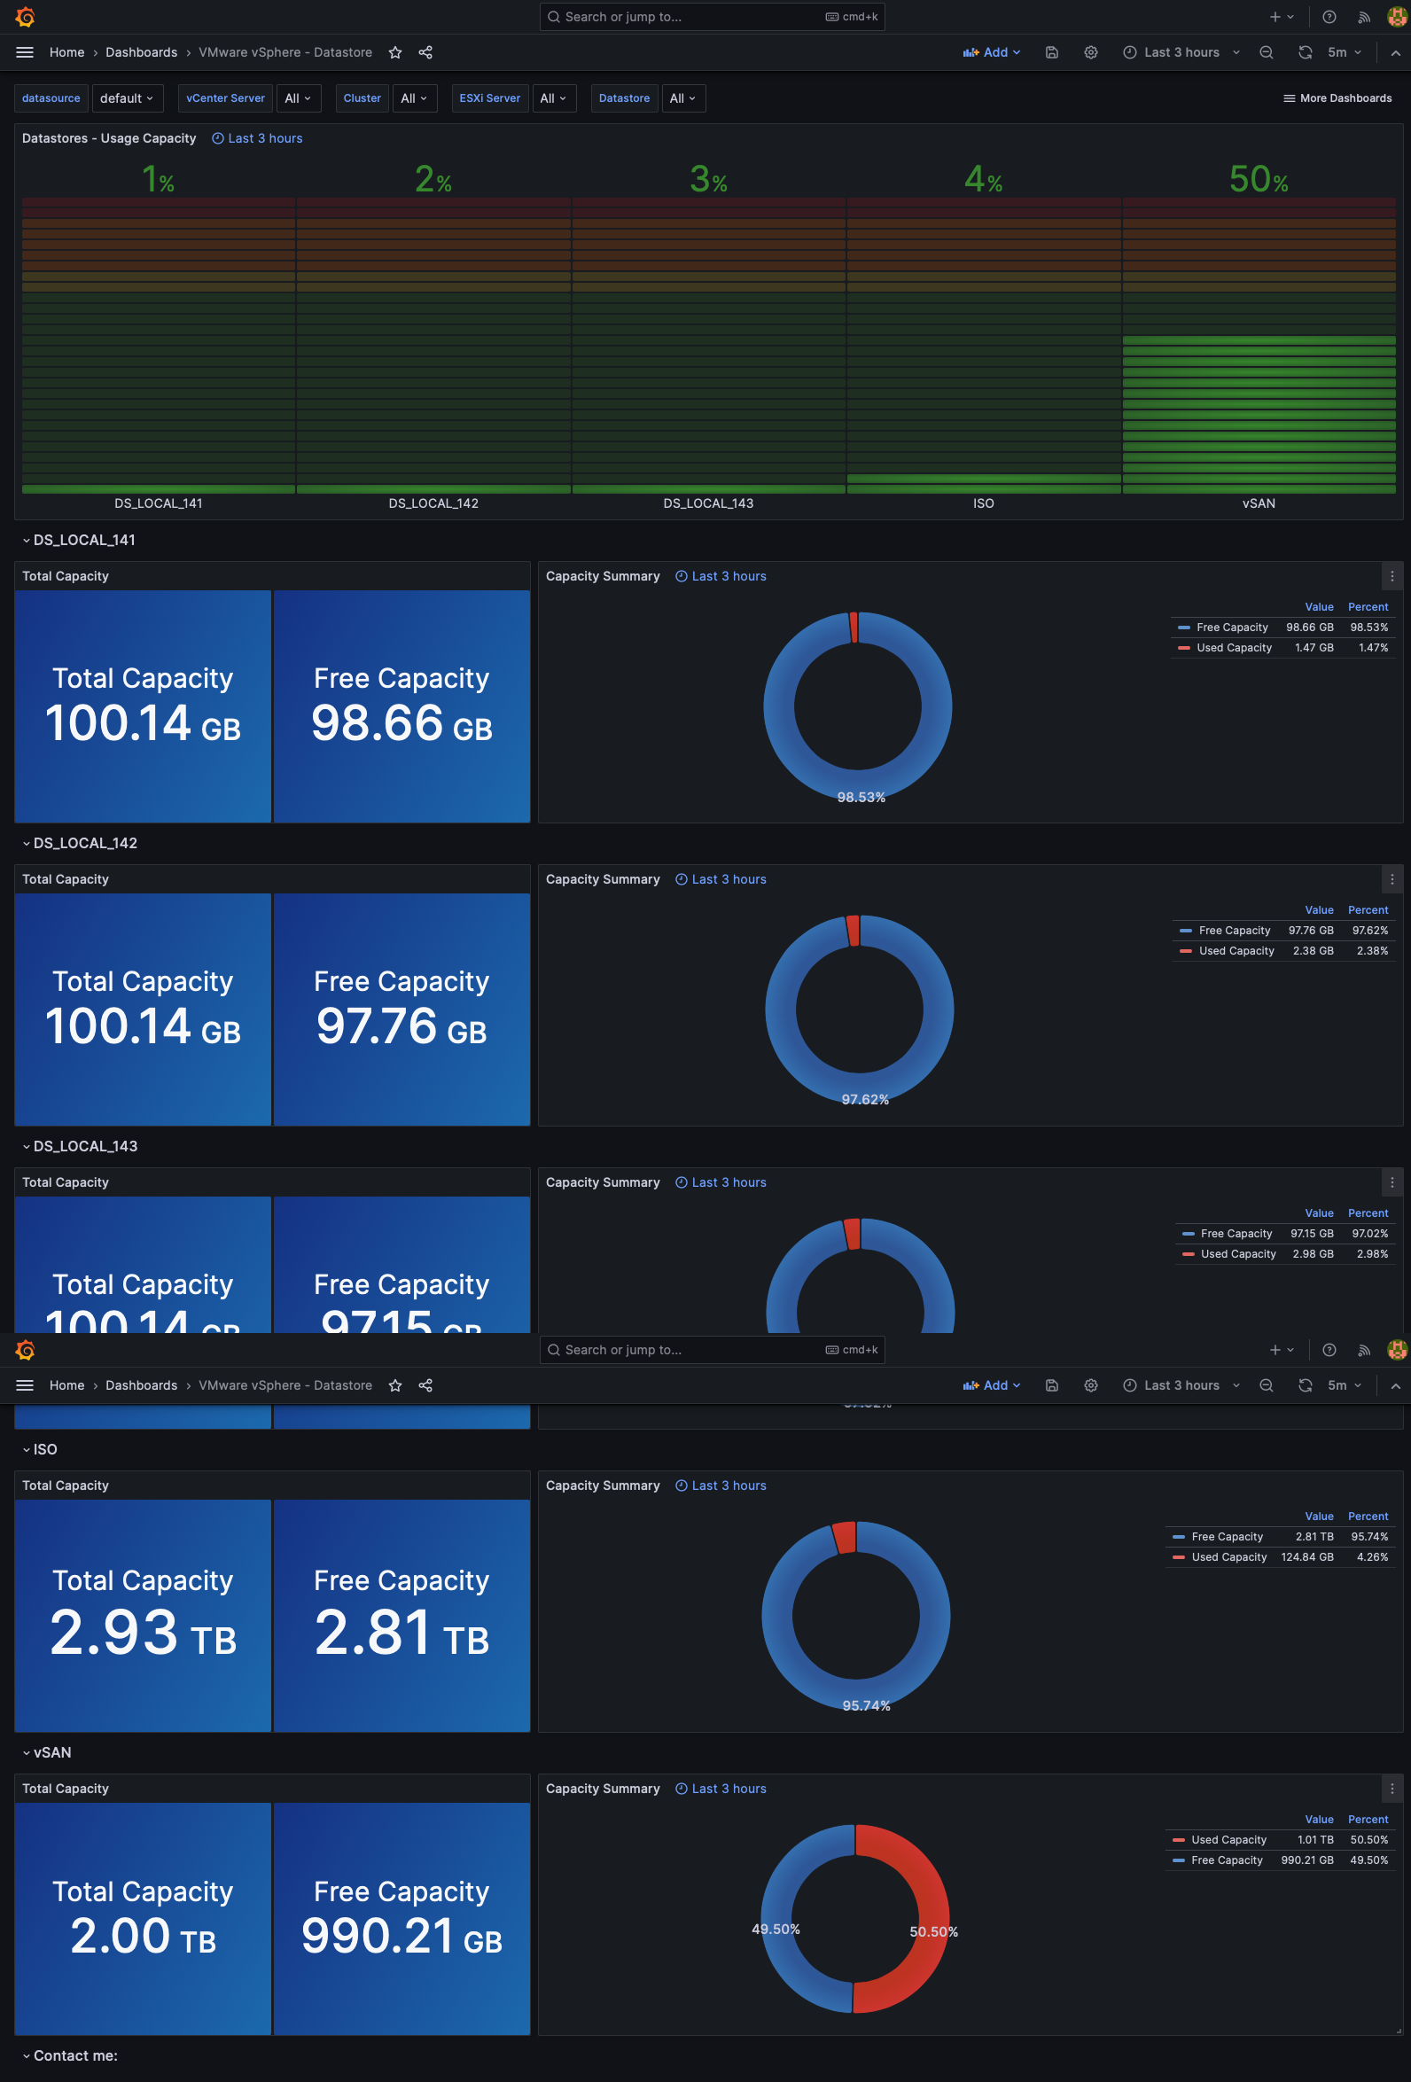Collapse the ISO row
This screenshot has height=2082, width=1411.
pos(39,1449)
